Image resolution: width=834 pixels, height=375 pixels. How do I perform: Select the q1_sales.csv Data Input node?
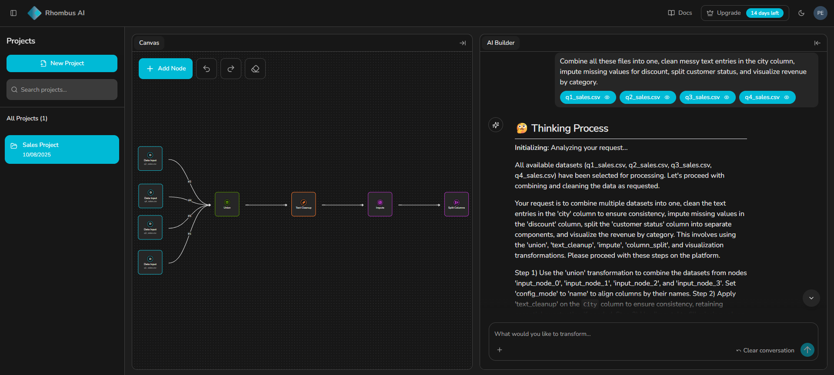coord(150,262)
